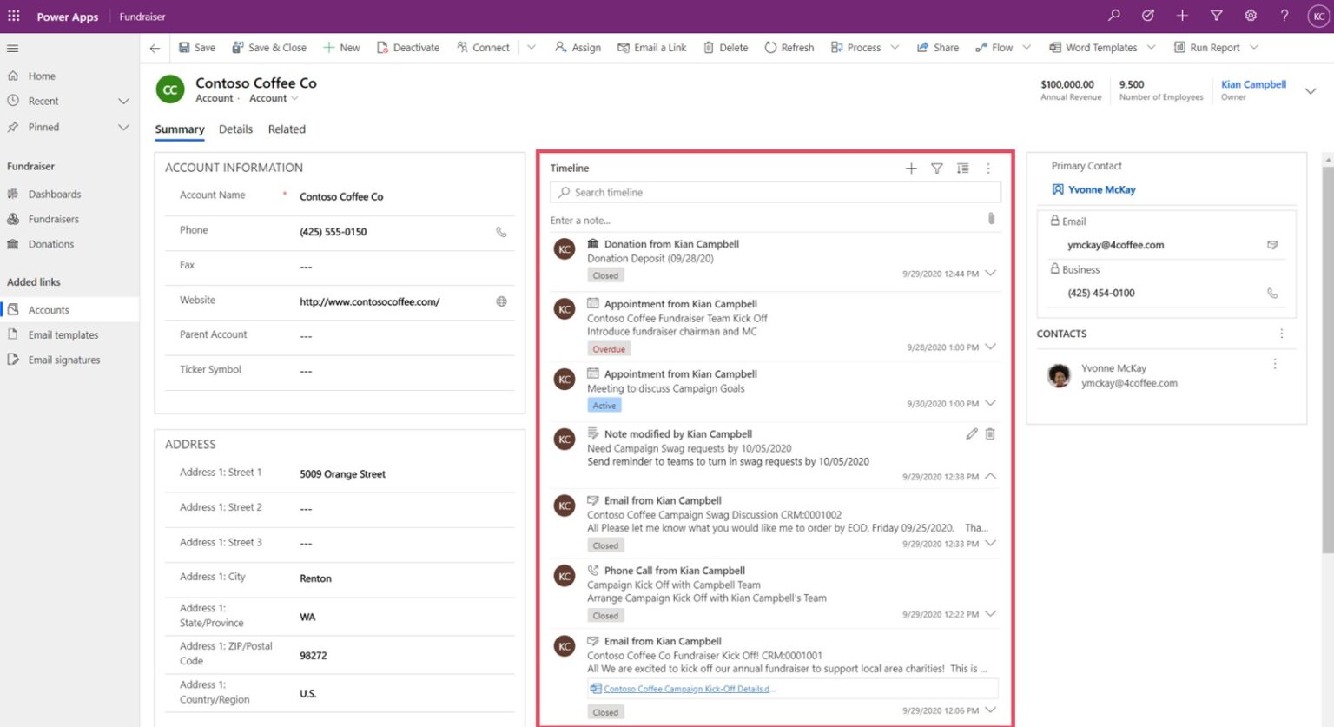1334x727 pixels.
Task: Add a new timeline record with plus icon
Action: (910, 169)
